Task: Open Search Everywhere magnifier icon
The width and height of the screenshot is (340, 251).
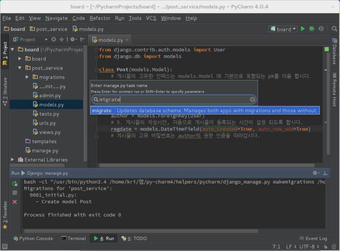Action: click(x=335, y=29)
